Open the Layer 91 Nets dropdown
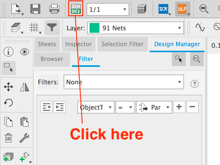Viewport: 220px width, 165px height. pyautogui.click(x=136, y=28)
